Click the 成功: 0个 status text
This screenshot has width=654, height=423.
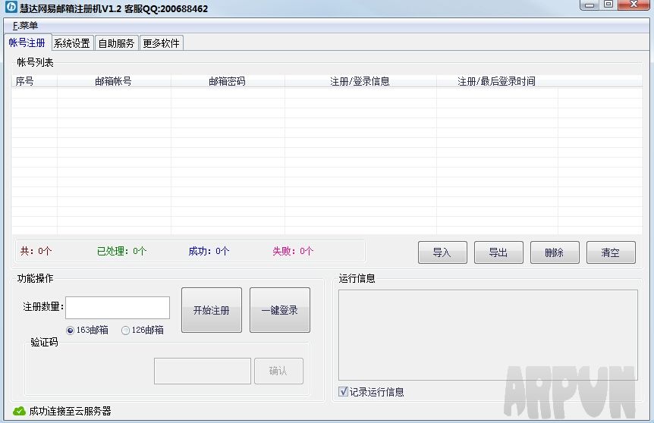pos(209,251)
